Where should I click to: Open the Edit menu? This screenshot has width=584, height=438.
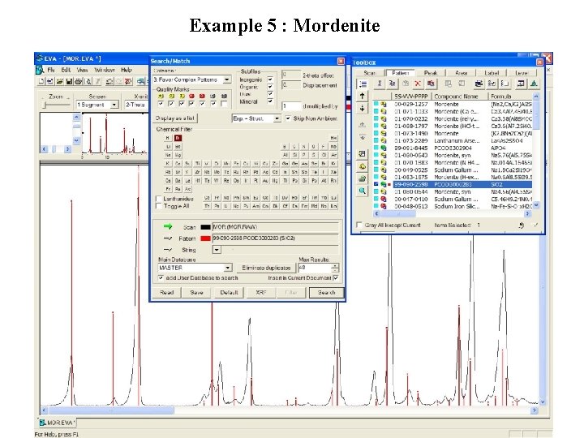point(66,70)
